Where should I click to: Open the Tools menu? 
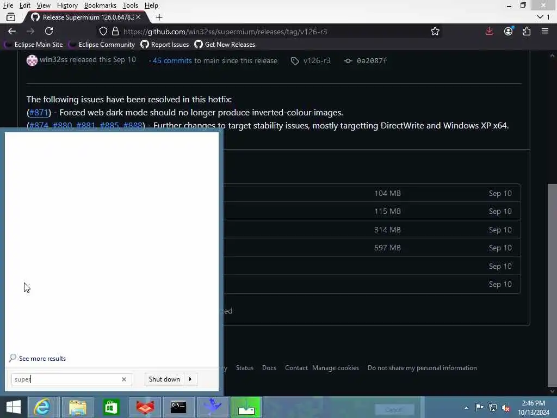[x=130, y=5]
